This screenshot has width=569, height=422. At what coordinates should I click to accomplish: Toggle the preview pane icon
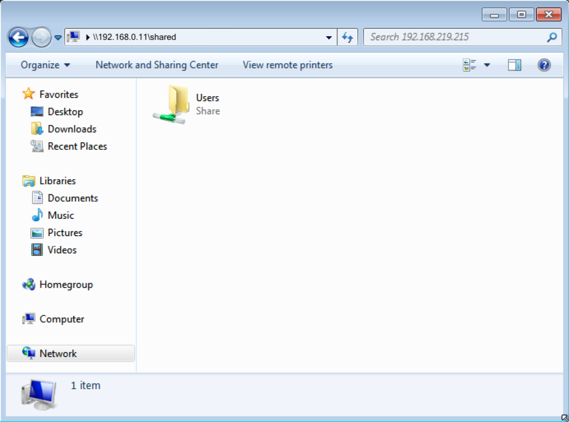click(515, 66)
